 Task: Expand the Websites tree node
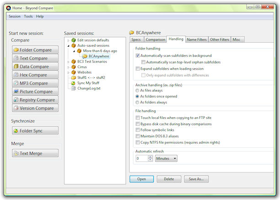coord(68,73)
